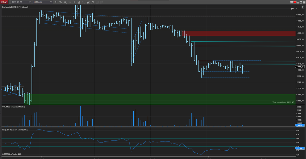Select the Bar timer(MES 12-22 (60 Minute)) label
The height and width of the screenshot is (159, 306).
[x=15, y=7]
